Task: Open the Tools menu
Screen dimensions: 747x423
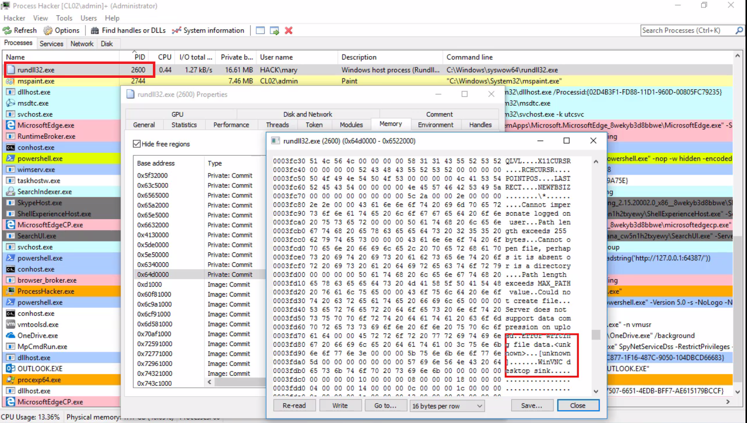Action: tap(64, 18)
